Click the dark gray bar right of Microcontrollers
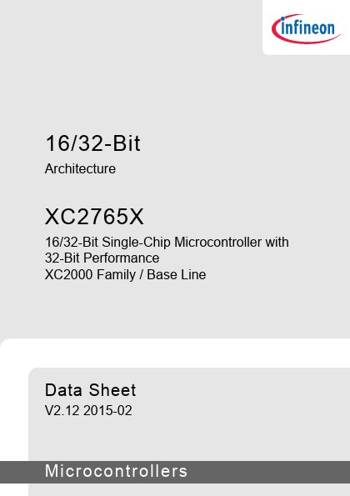The image size is (350, 496). [x=268, y=472]
